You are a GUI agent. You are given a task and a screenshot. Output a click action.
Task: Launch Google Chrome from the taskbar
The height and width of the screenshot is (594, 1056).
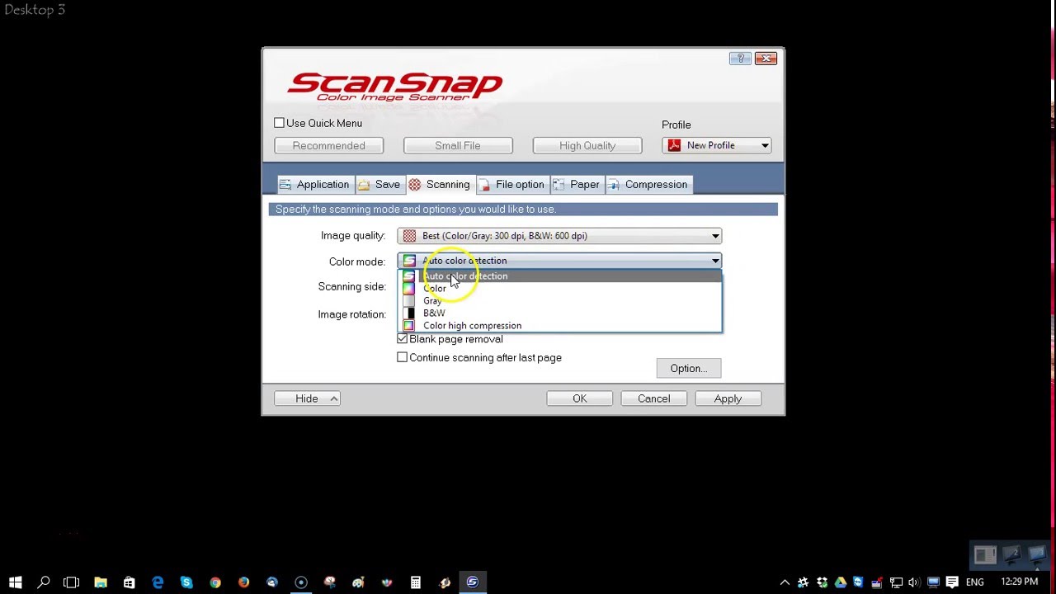point(215,582)
